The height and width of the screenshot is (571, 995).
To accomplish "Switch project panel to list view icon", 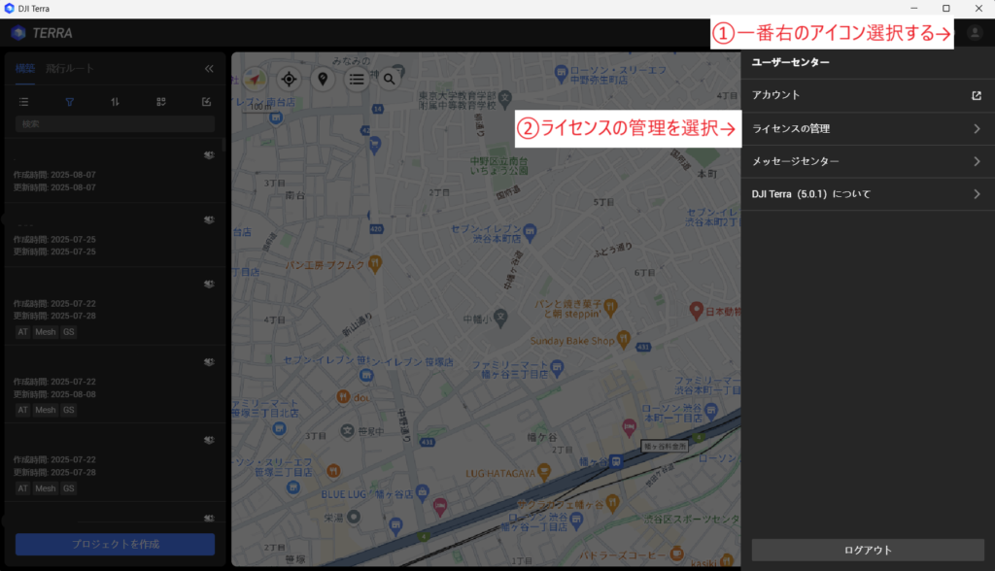I will [x=24, y=101].
